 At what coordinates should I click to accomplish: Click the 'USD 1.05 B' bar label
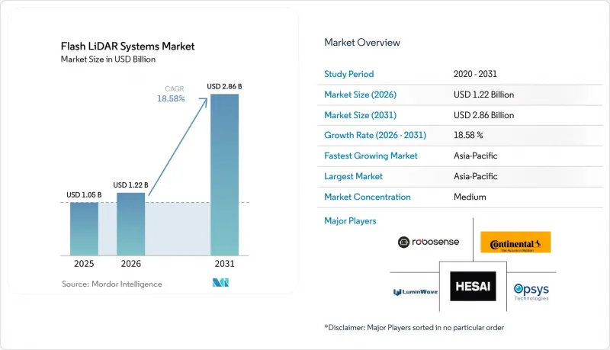[x=84, y=195]
